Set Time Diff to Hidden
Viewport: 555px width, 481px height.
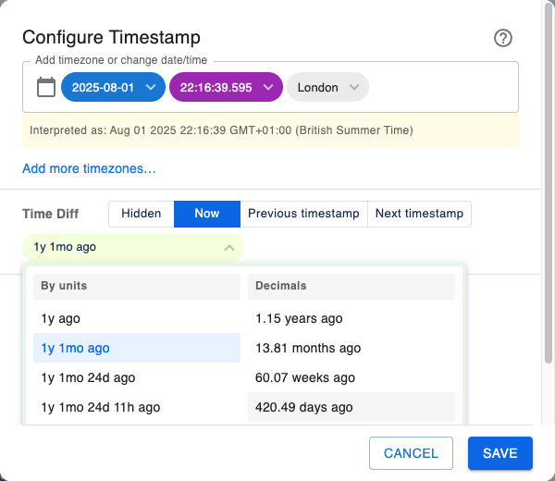tap(142, 214)
